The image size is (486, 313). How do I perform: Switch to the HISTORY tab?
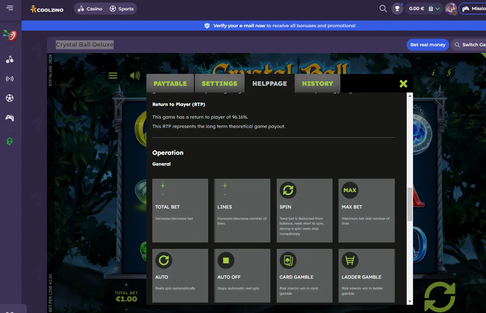[317, 84]
